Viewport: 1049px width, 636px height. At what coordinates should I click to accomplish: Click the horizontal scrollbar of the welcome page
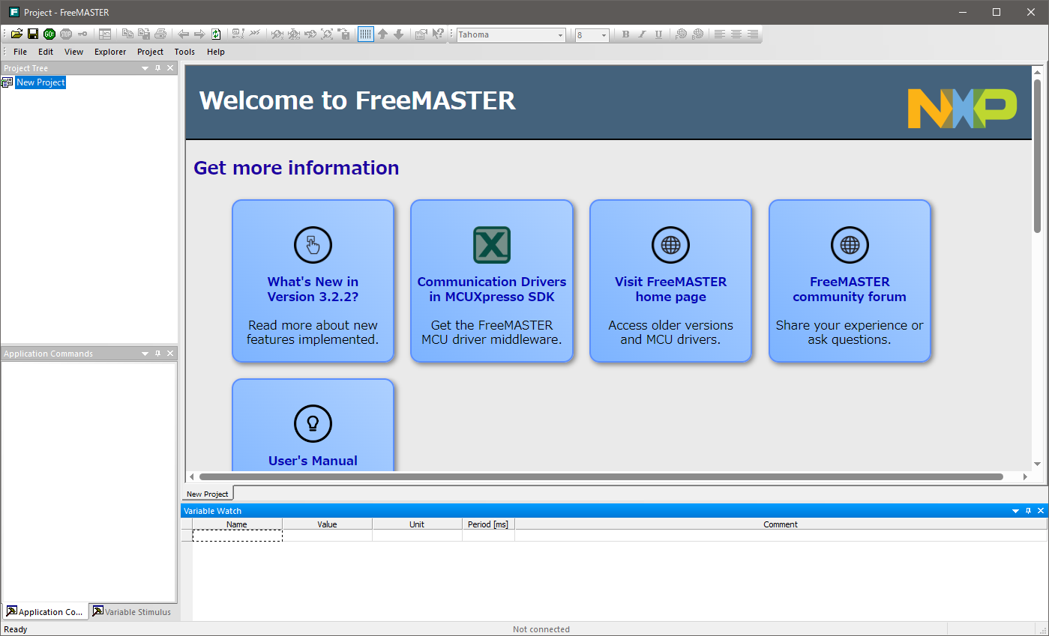coord(600,476)
